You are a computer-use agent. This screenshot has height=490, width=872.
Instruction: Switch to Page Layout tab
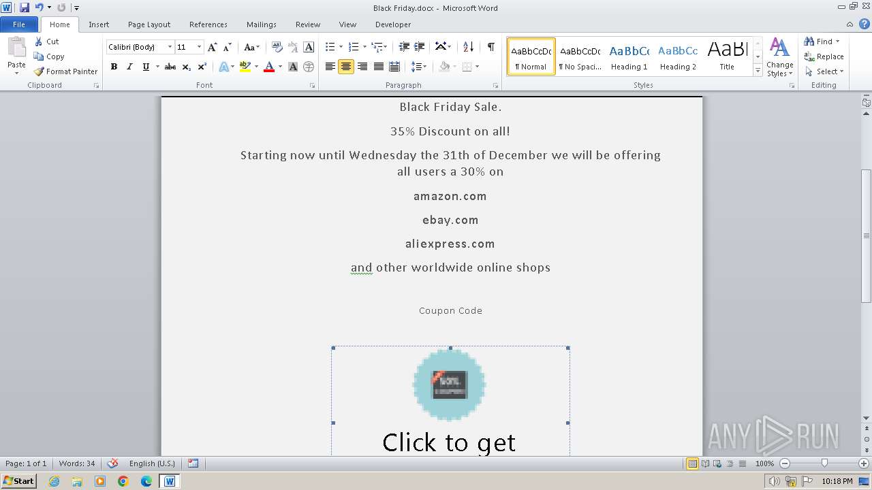149,24
